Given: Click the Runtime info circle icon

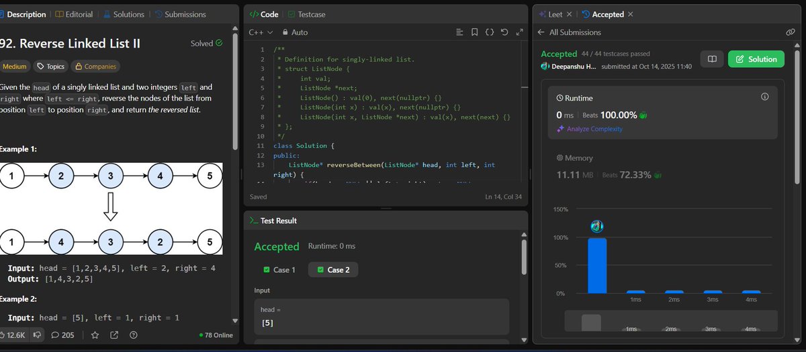Looking at the screenshot, I should pos(764,97).
